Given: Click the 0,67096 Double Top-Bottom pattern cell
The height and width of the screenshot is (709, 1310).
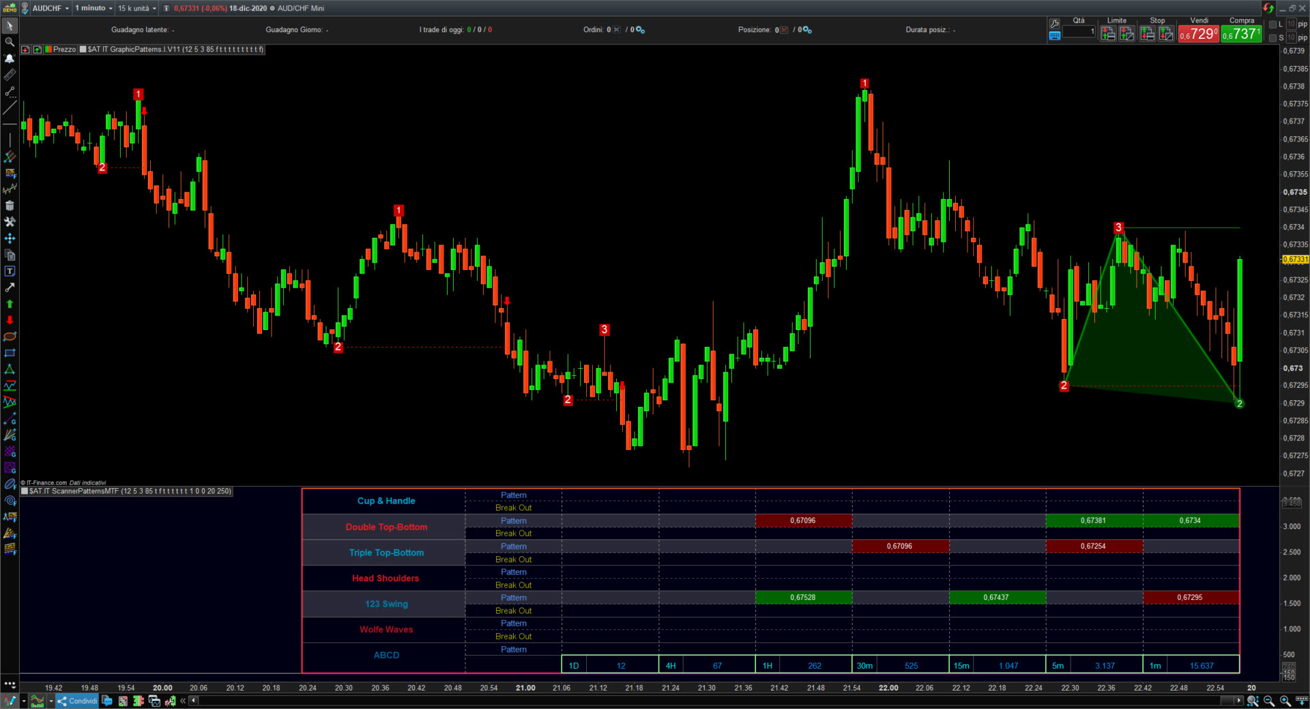Looking at the screenshot, I should tap(804, 520).
